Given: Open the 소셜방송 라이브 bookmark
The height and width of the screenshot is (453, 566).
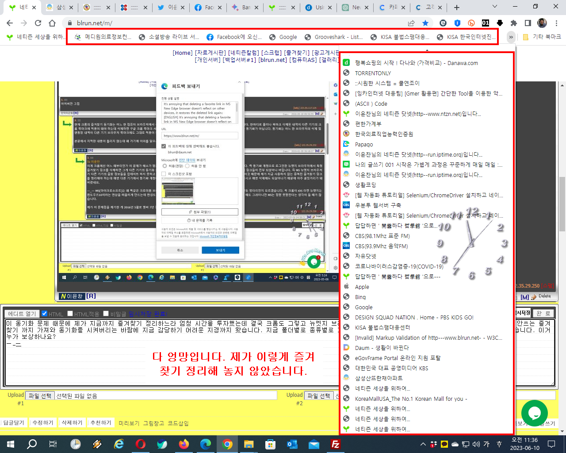Looking at the screenshot, I should pos(169,37).
